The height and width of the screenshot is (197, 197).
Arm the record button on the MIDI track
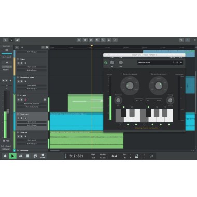click(25, 100)
